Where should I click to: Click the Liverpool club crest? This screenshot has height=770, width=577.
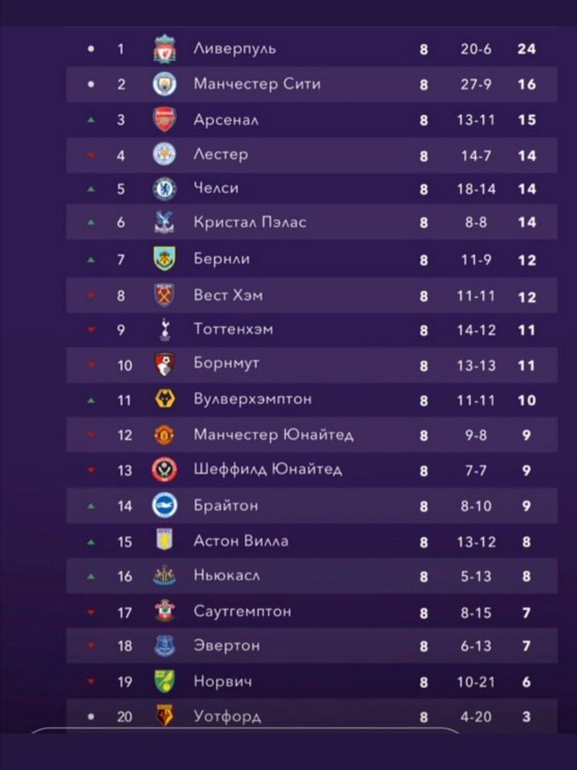point(165,49)
